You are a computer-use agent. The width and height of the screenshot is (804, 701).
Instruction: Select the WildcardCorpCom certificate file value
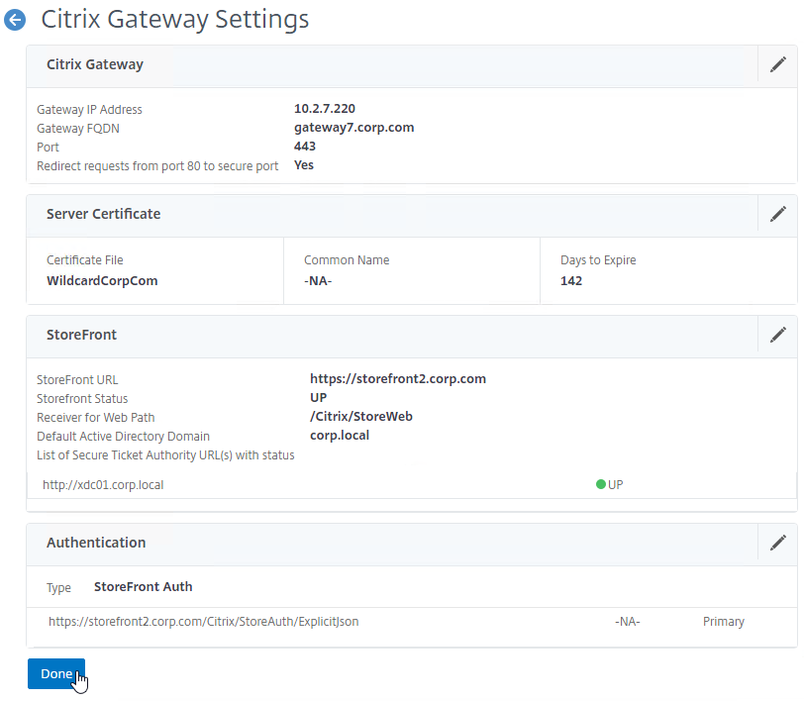point(102,281)
